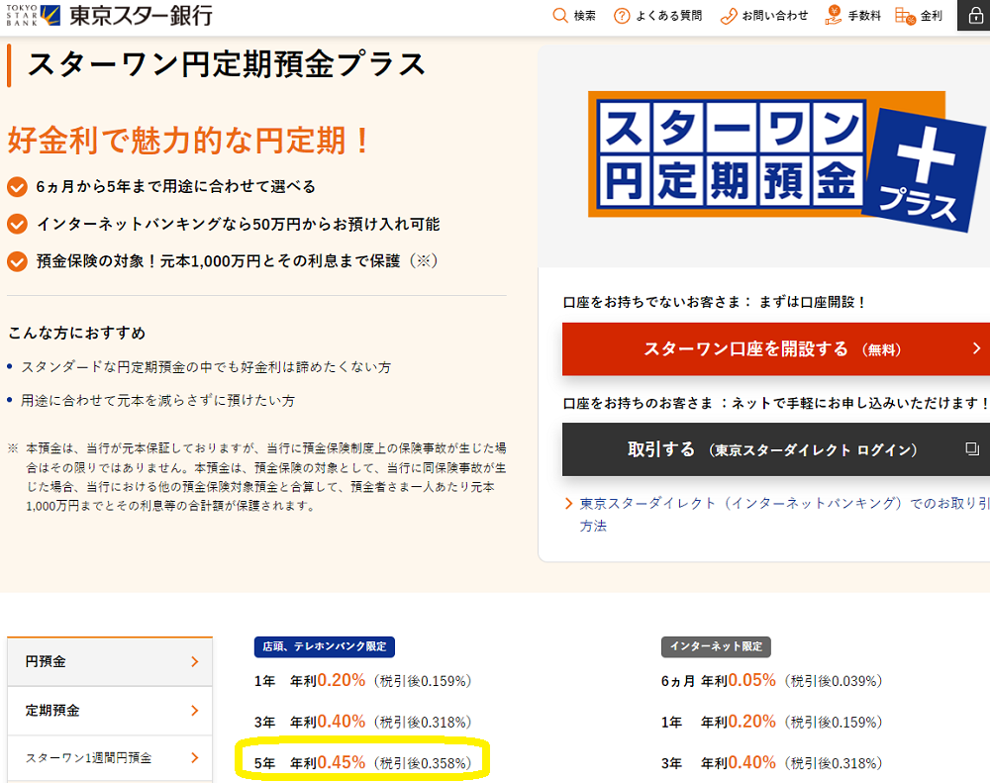Click the スターワン円定期預金プラス banner image

(x=786, y=161)
